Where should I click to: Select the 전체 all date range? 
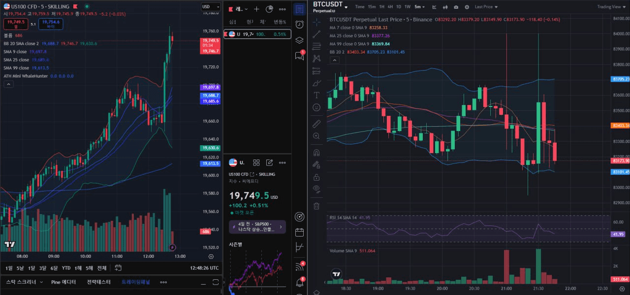[102, 268]
